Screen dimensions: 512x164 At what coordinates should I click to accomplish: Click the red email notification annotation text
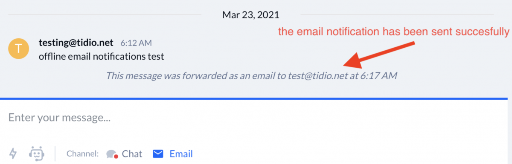393,32
